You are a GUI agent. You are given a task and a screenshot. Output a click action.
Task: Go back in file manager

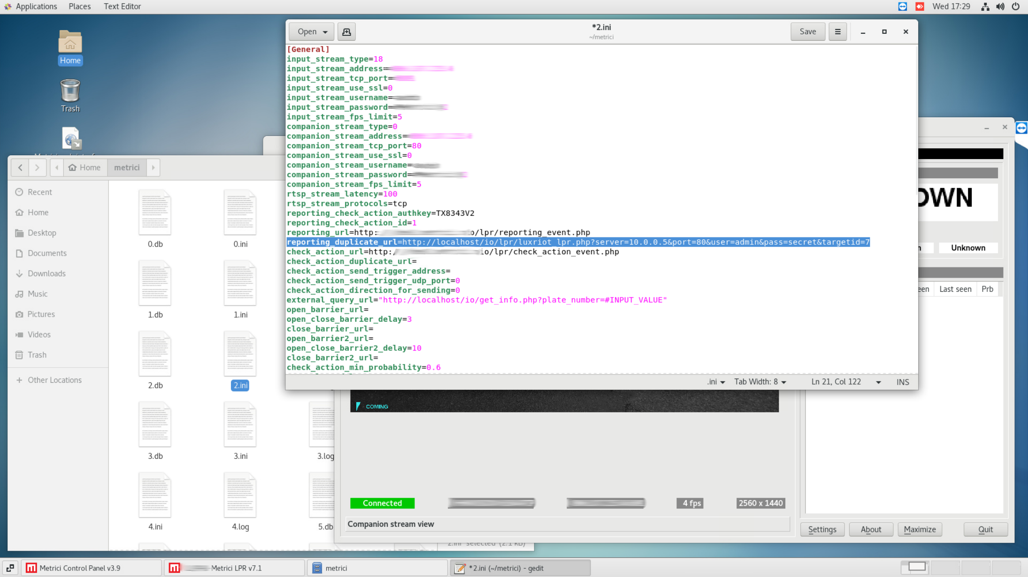(20, 167)
